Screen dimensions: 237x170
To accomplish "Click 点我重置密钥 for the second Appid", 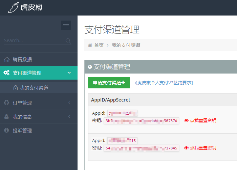I will pyautogui.click(x=203, y=148).
